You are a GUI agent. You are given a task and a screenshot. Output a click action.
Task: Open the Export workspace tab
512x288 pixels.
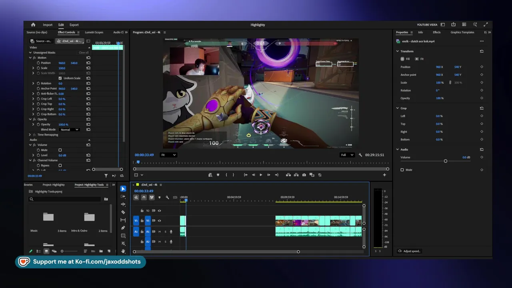point(74,25)
